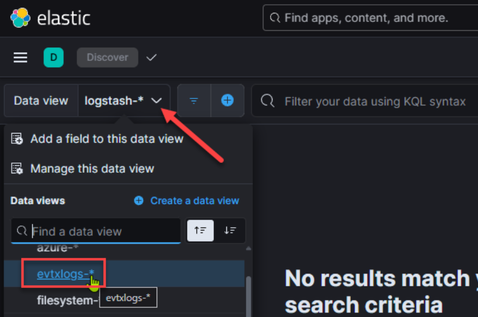Viewport: 478px width, 317px height.
Task: Open the hamburger navigation menu
Action: coord(20,58)
